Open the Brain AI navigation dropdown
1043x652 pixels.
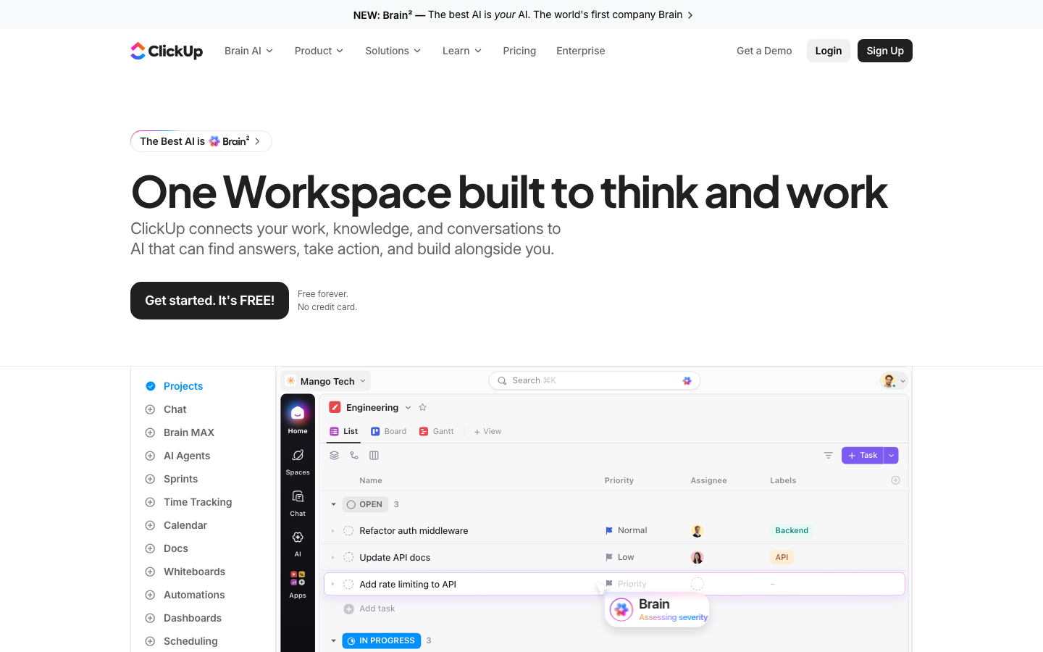pos(248,51)
